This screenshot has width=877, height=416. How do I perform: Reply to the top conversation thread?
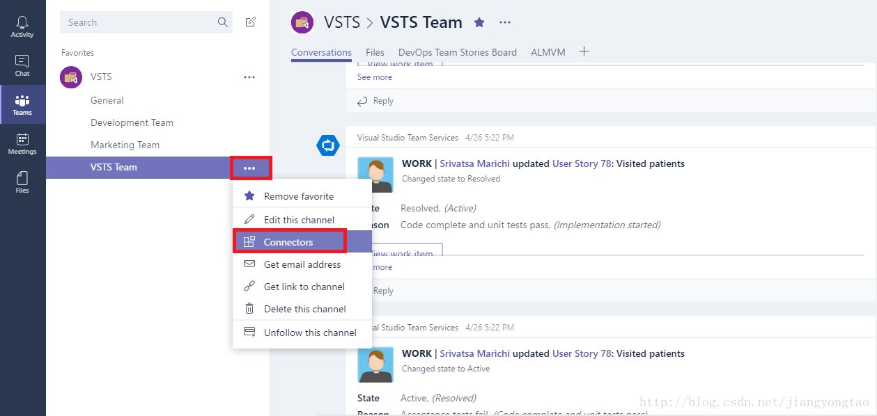pyautogui.click(x=375, y=101)
